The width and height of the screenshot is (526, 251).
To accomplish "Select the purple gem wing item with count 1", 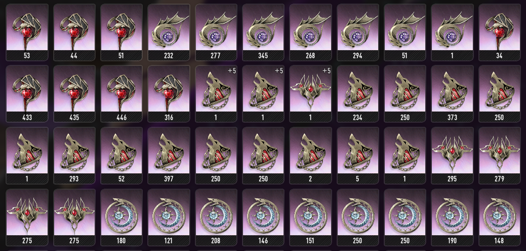I will click(x=452, y=32).
